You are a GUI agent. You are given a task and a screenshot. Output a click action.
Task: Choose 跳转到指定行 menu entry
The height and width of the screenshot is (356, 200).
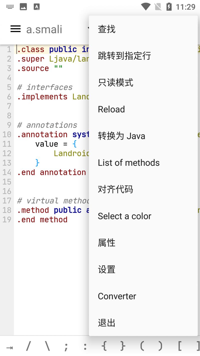pyautogui.click(x=143, y=56)
